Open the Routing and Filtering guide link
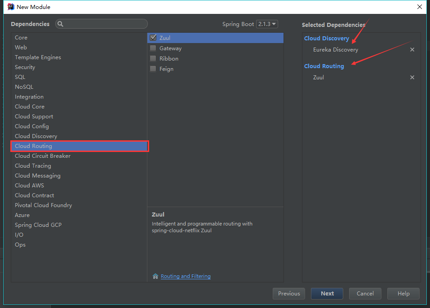The height and width of the screenshot is (308, 430). click(x=186, y=276)
